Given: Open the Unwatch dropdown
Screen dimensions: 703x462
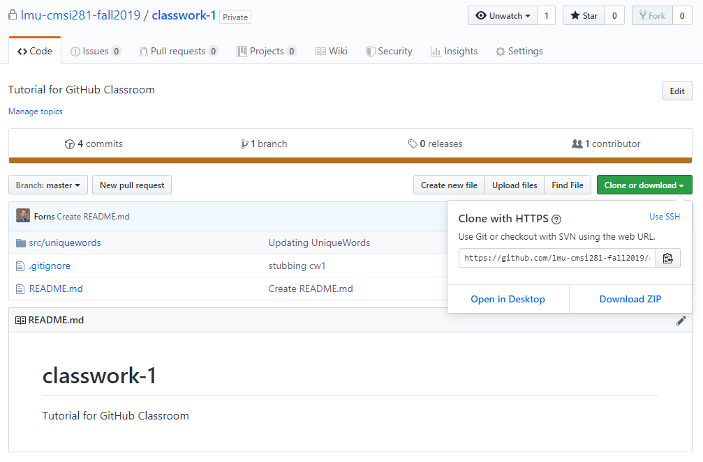Looking at the screenshot, I should [x=503, y=15].
